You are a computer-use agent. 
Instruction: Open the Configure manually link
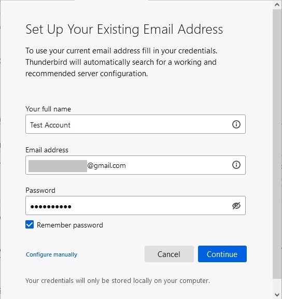[x=51, y=254]
